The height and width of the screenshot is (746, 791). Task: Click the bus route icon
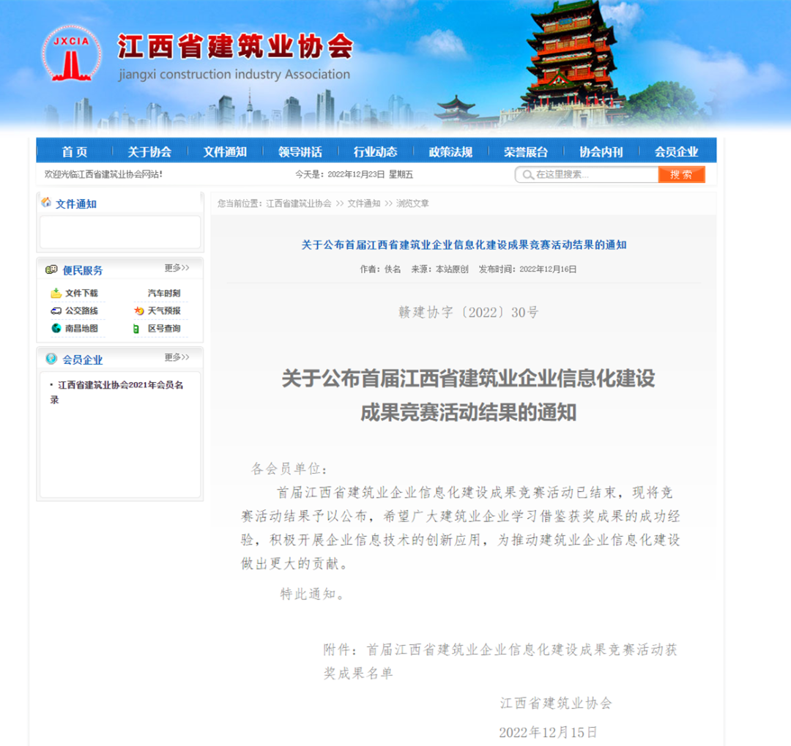coord(56,310)
